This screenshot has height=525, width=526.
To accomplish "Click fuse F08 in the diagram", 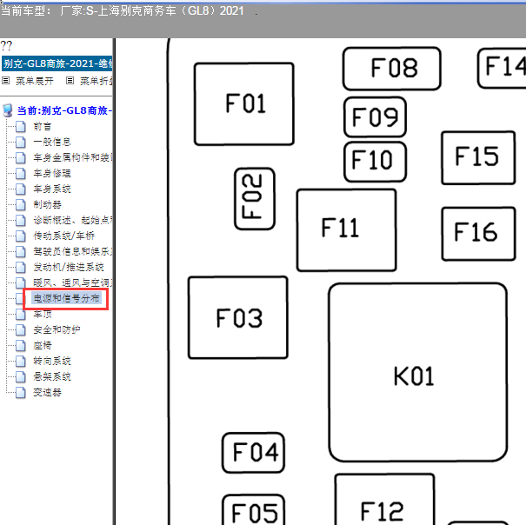I will pyautogui.click(x=392, y=69).
